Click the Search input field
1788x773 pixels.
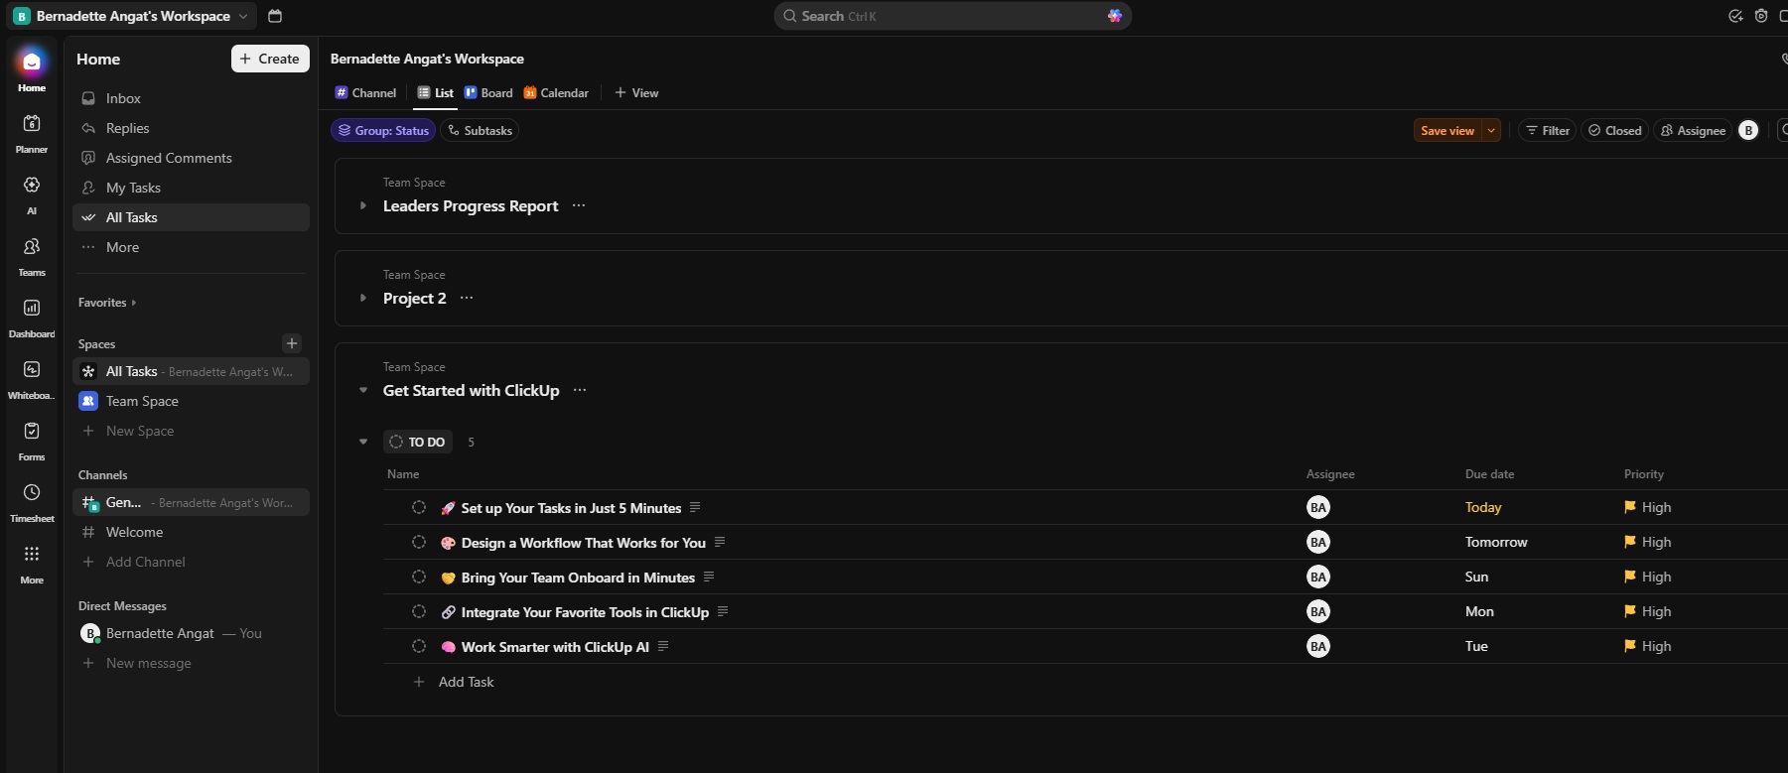(x=943, y=16)
